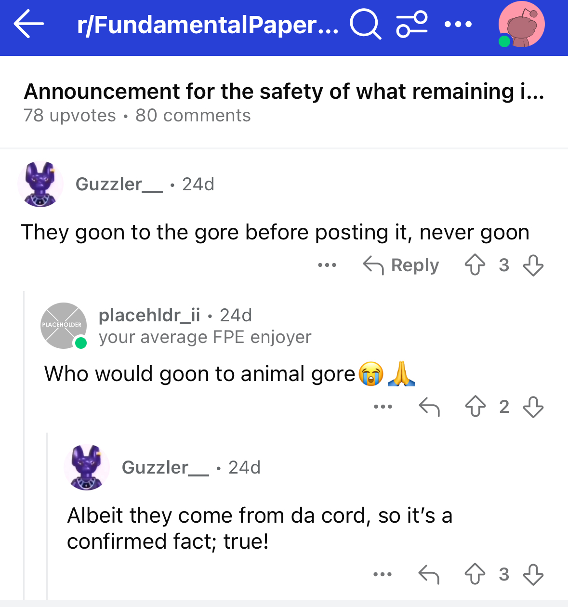Click the reply arrow on placehldr_ii's comment

pos(429,407)
